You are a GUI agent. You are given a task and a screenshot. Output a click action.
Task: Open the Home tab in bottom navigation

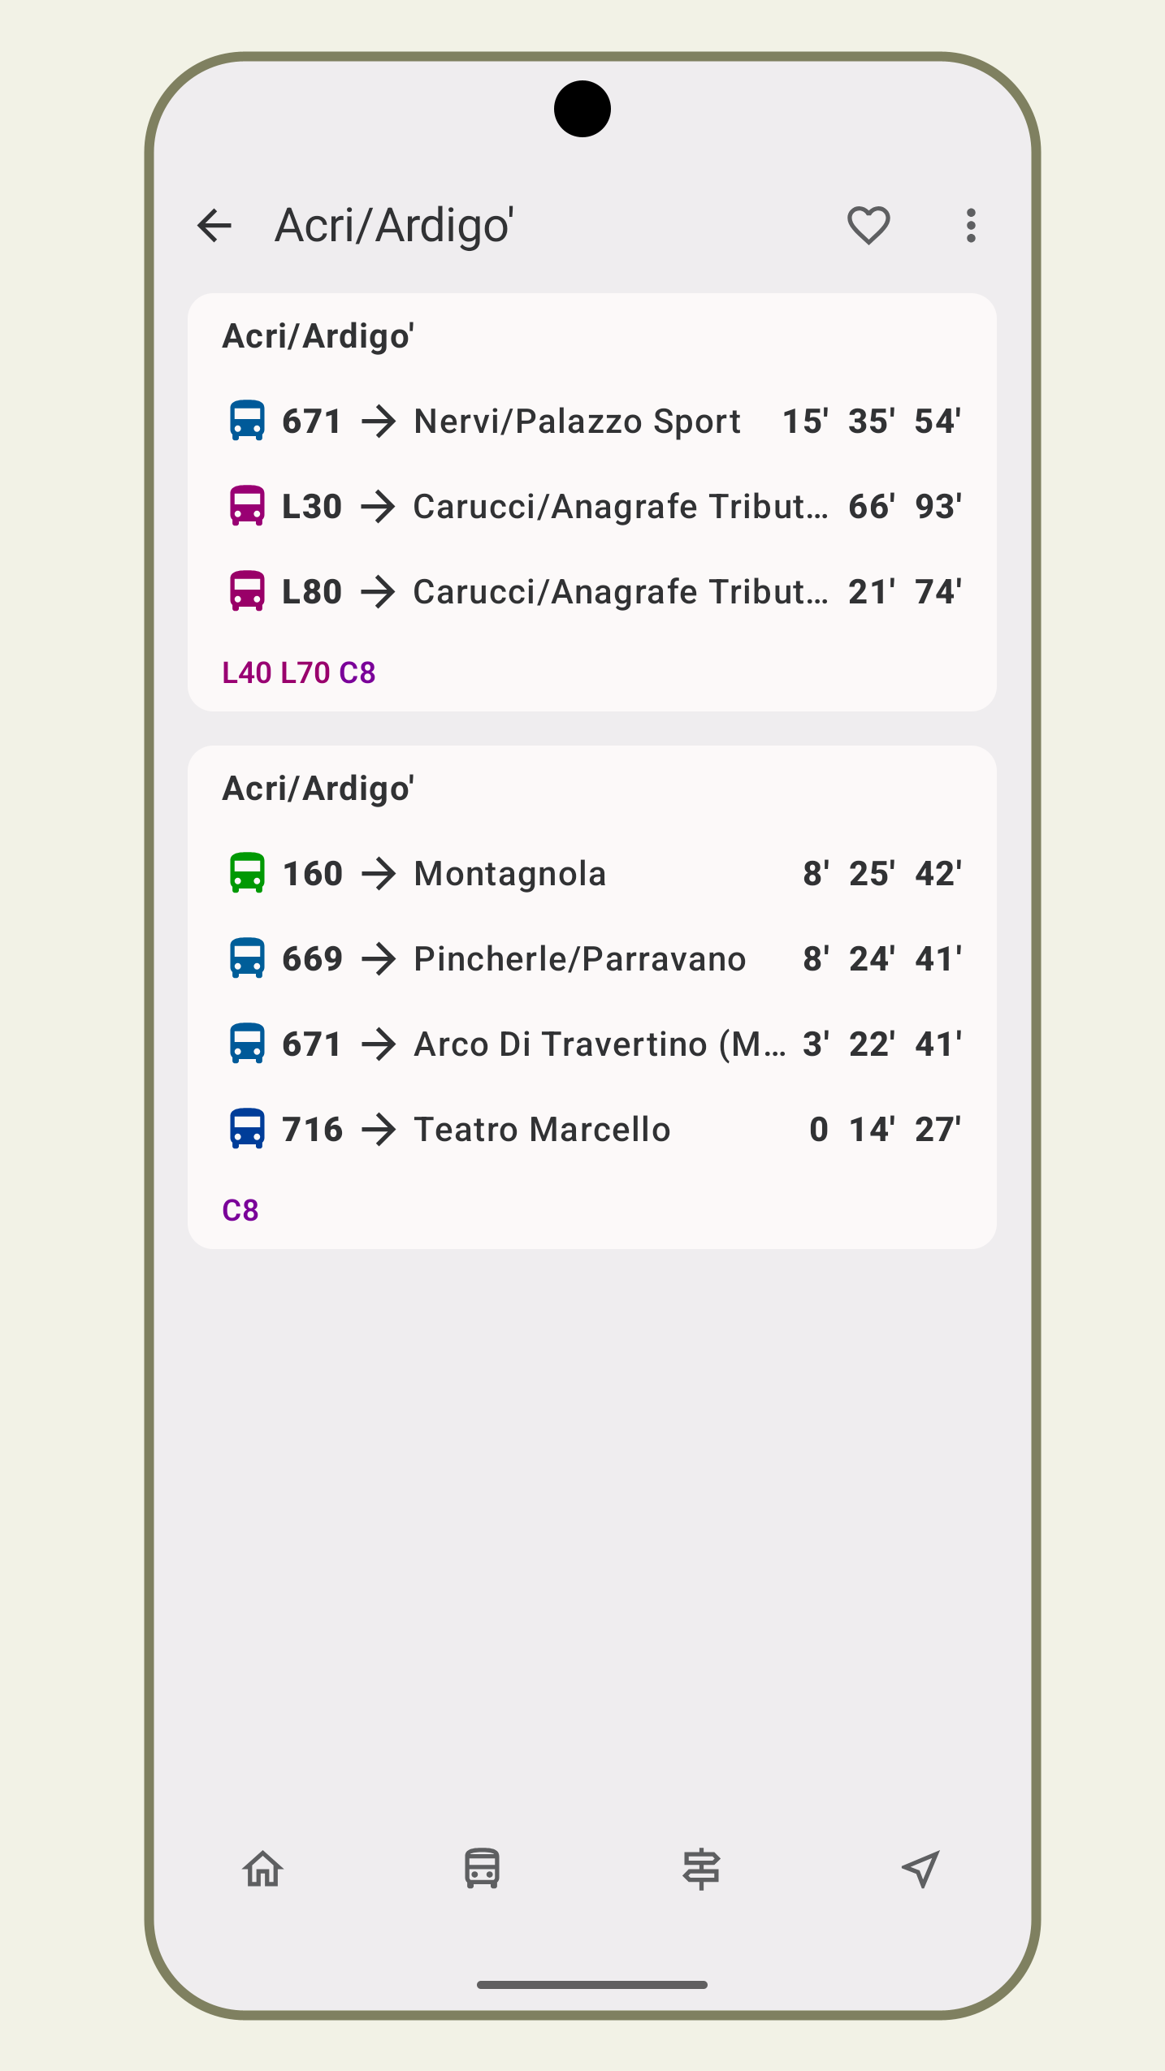pyautogui.click(x=263, y=1869)
